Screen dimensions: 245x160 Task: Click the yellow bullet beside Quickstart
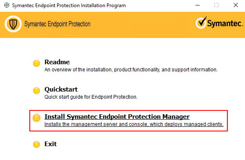(36, 91)
